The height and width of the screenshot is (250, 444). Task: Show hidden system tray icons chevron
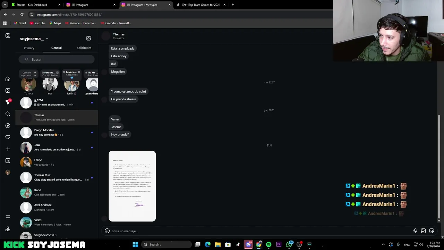[383, 244]
